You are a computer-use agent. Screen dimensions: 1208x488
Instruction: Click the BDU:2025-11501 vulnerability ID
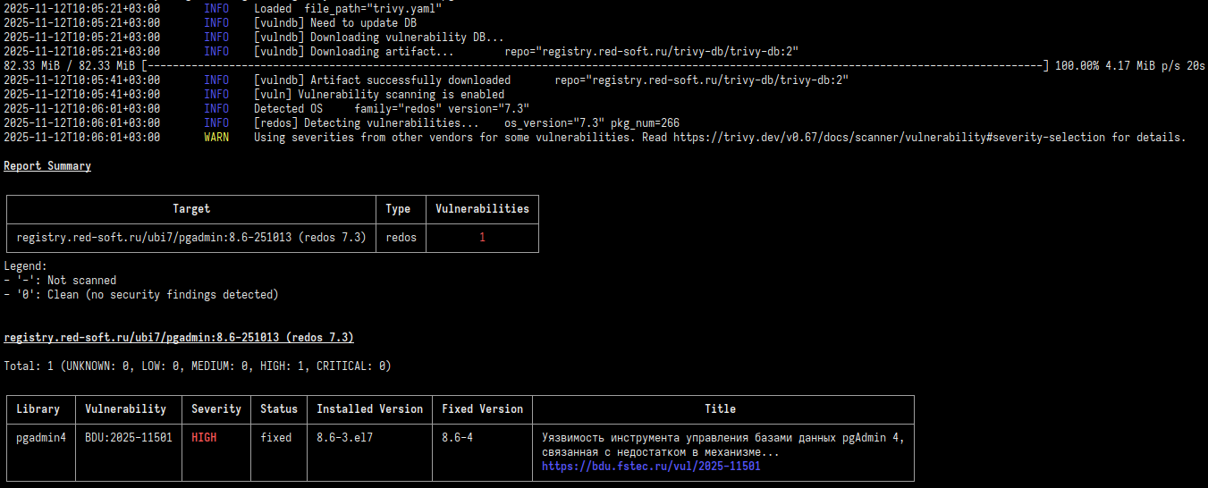tap(129, 438)
